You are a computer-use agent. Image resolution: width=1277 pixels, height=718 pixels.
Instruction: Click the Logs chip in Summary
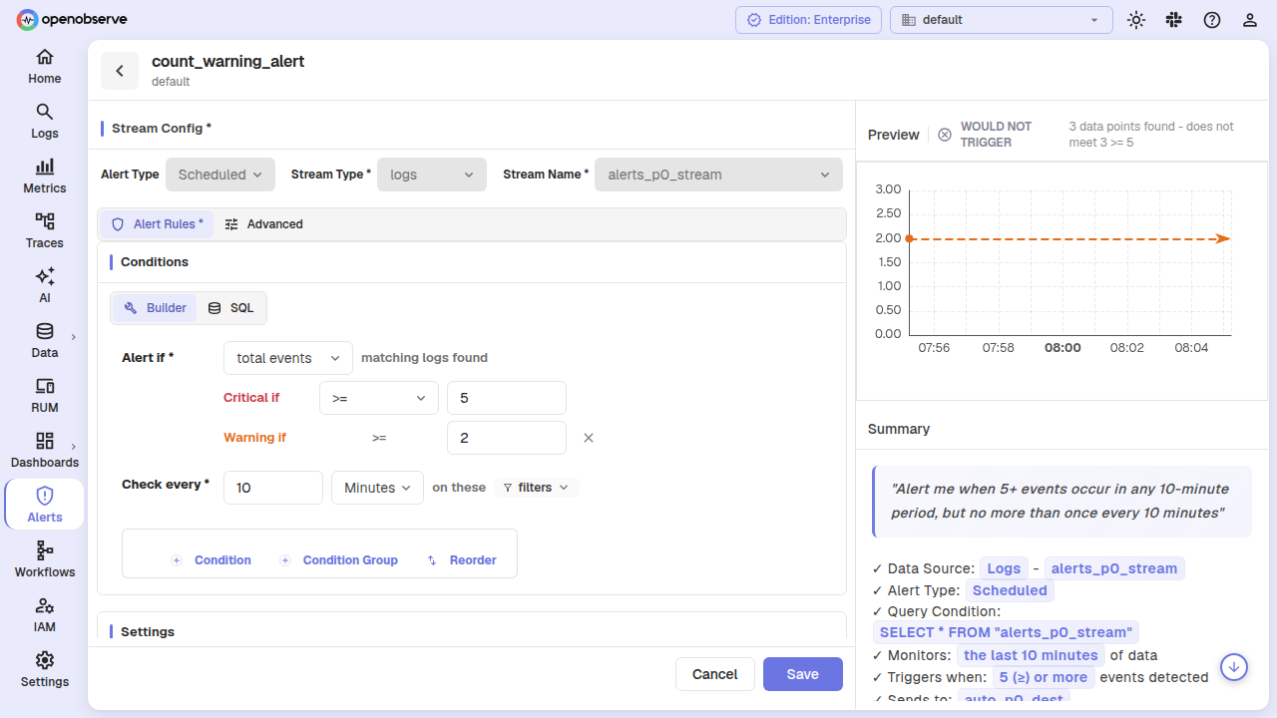point(1004,568)
